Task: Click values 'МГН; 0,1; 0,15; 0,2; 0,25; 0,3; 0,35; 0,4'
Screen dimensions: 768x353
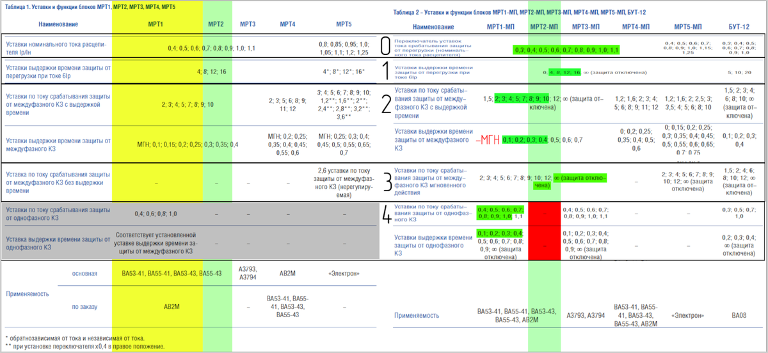Action: point(188,145)
